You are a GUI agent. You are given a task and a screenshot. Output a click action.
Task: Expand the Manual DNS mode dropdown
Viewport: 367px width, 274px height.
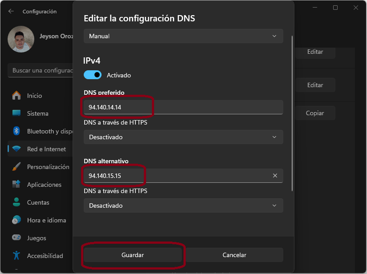[183, 36]
